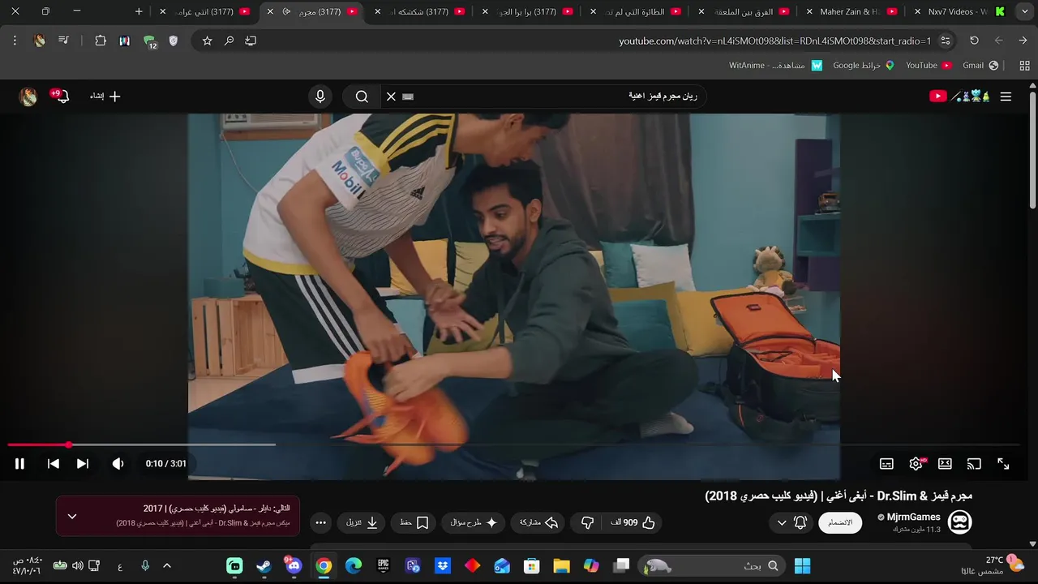Open the YouTube hamburger guide menu
1038x584 pixels.
click(1006, 97)
